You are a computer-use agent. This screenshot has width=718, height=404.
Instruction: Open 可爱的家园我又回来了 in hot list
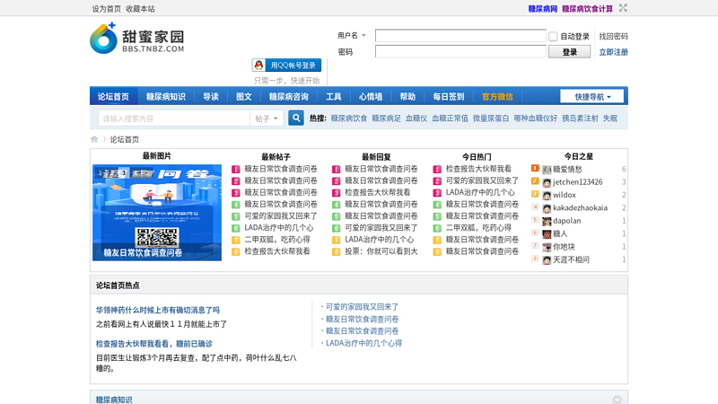tap(363, 307)
